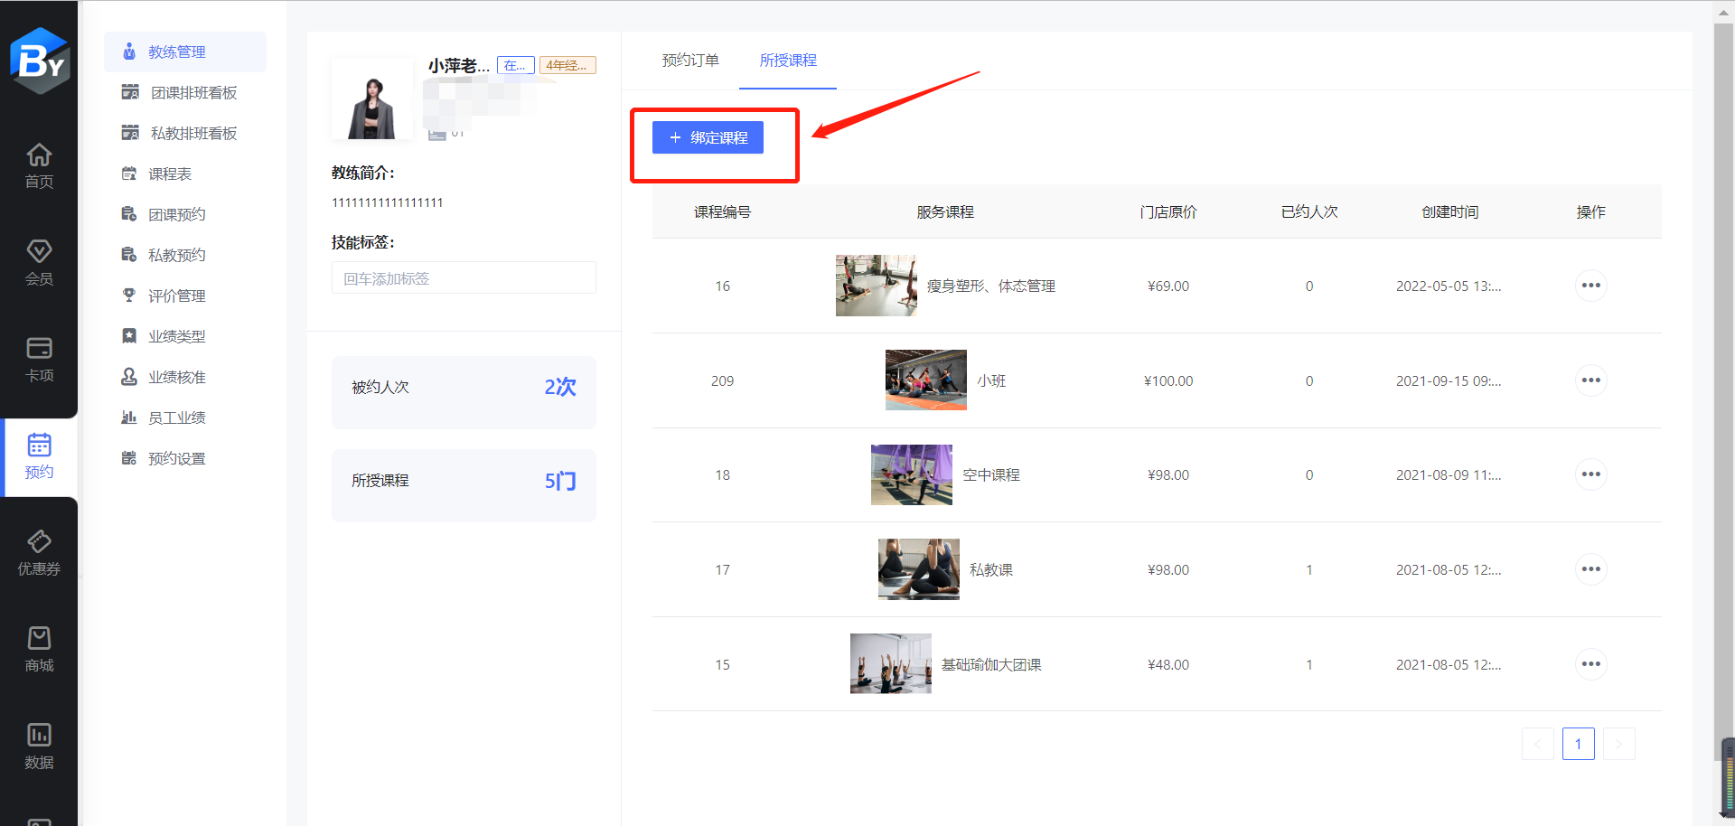
Task: Click the 技能标签 tag input field
Action: point(464,278)
